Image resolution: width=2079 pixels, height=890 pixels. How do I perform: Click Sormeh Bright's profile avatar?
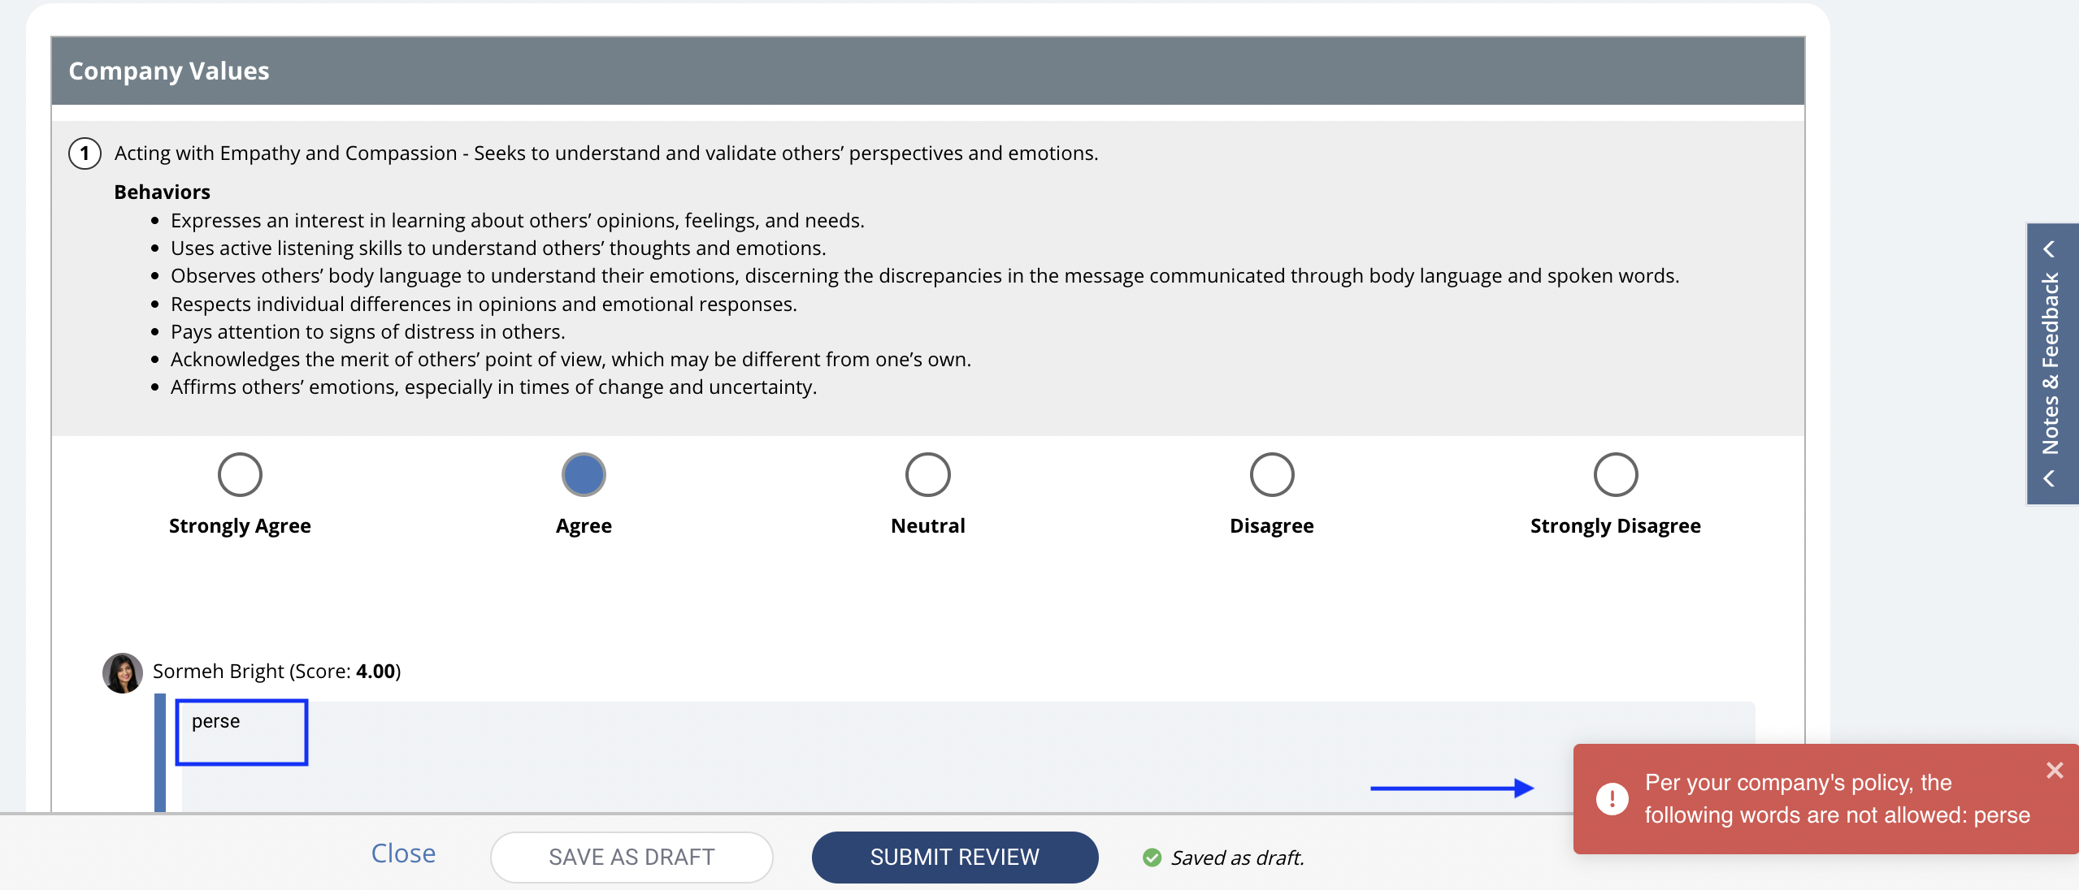(123, 672)
